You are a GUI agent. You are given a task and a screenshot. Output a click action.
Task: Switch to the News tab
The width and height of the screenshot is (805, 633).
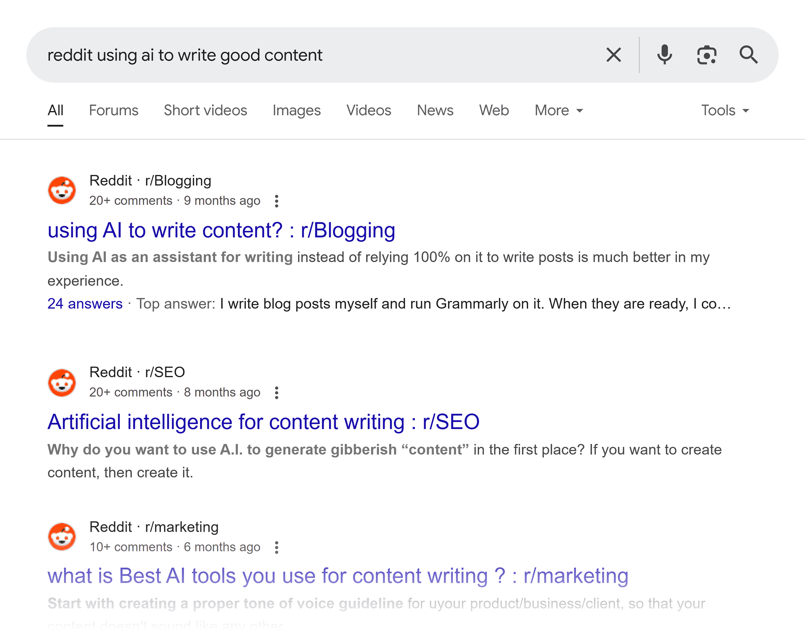[435, 110]
